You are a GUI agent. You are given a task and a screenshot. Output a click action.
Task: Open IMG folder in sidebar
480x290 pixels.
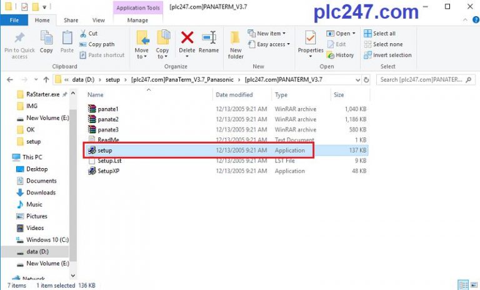coord(27,106)
